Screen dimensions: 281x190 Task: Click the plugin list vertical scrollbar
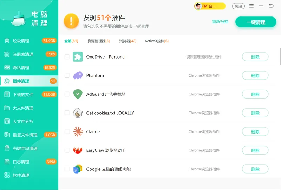280,56
